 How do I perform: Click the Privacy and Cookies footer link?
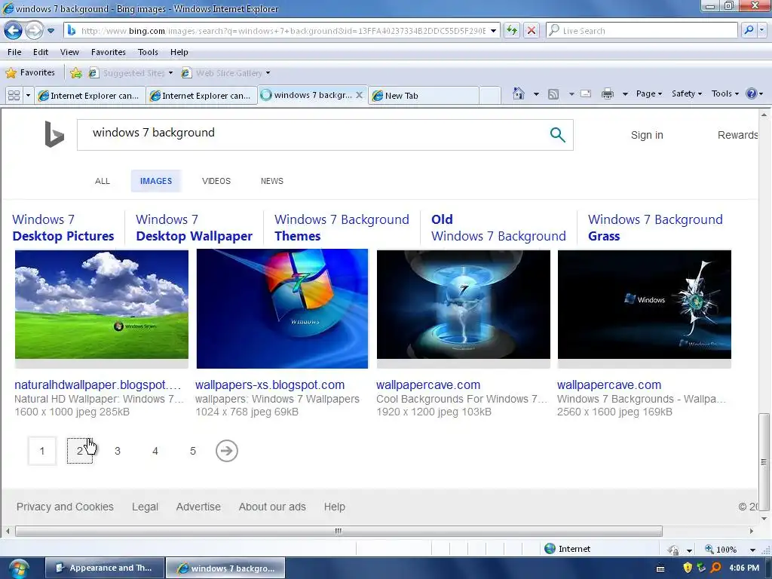pos(65,507)
